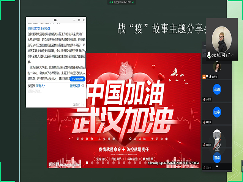Screen dimensions: 243x182
Task: Click chat paragraph starting 作为当代大学生
Action: tap(57, 73)
